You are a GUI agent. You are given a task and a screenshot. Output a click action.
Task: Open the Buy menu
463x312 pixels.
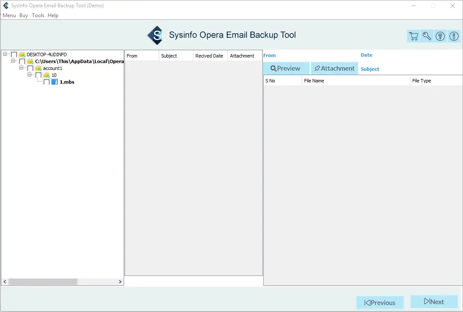(24, 15)
